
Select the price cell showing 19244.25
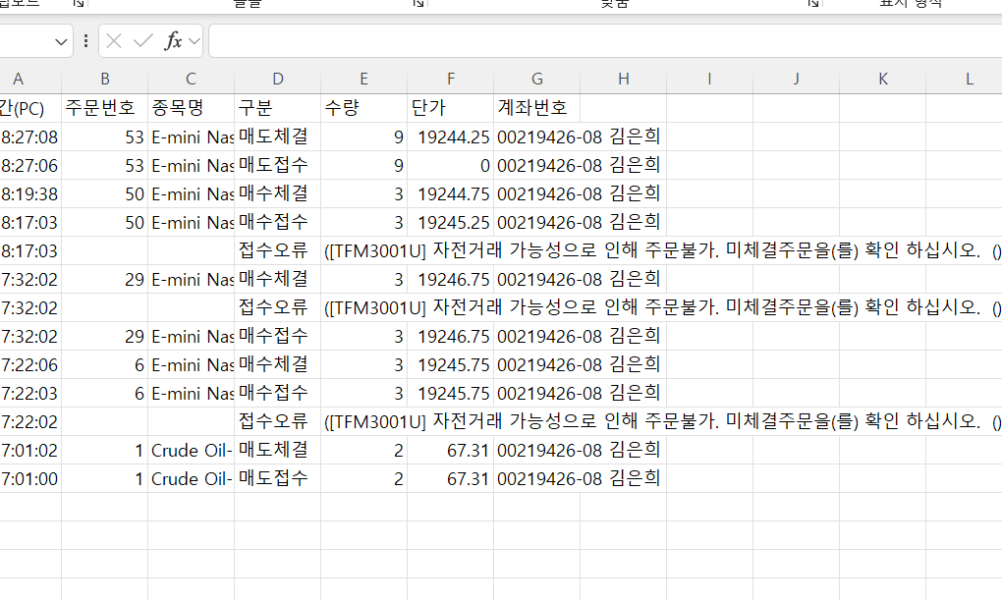tap(450, 136)
